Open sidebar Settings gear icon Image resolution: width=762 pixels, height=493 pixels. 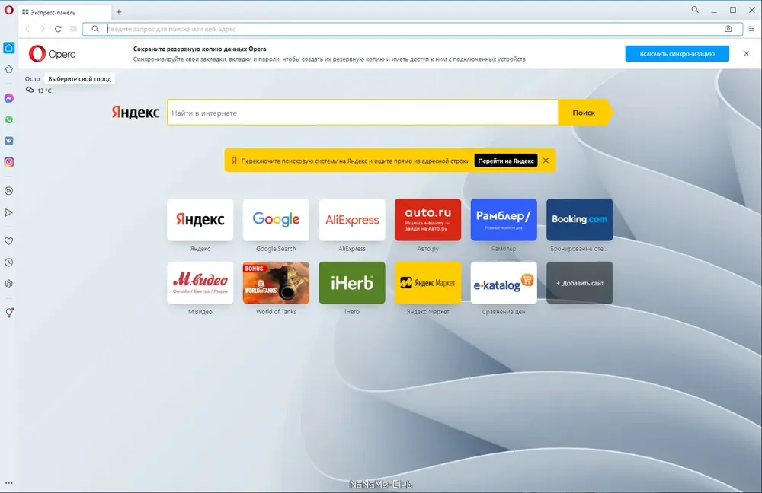pyautogui.click(x=8, y=284)
